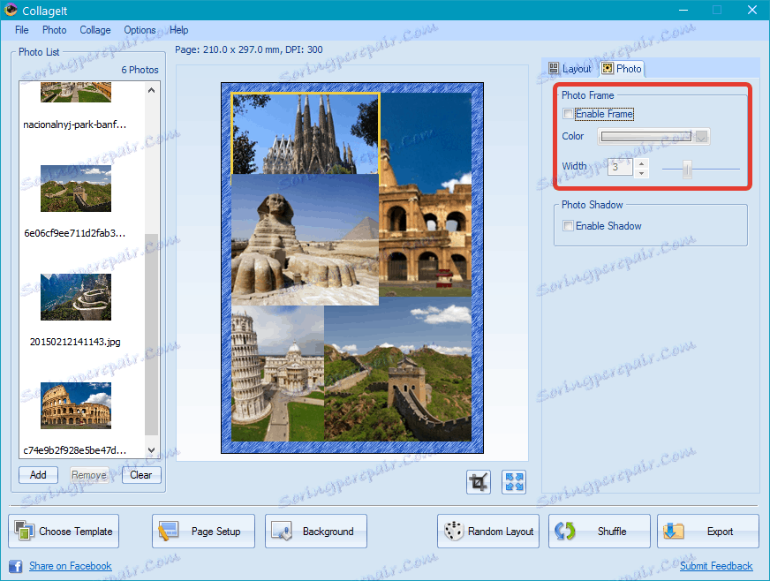Click the Sphinx photo in the collage
This screenshot has width=770, height=581.
305,239
